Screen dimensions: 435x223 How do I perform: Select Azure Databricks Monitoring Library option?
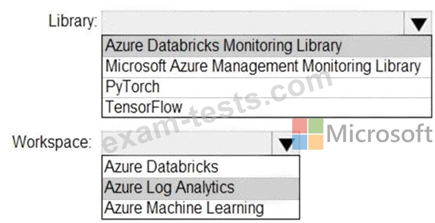[x=267, y=46]
